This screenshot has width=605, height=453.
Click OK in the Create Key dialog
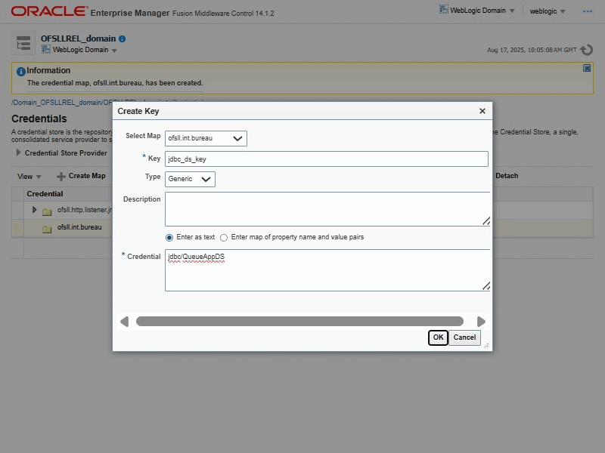click(x=438, y=337)
